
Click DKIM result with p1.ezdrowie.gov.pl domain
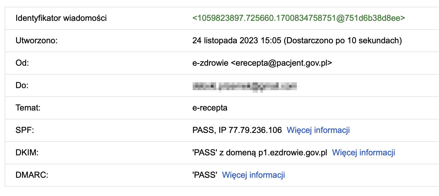[260, 152]
